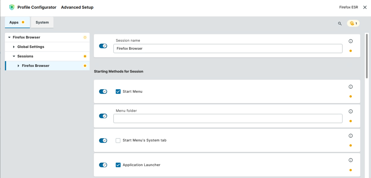Click the Profile Configurator title text
Image resolution: width=371 pixels, height=178 pixels.
(x=37, y=7)
